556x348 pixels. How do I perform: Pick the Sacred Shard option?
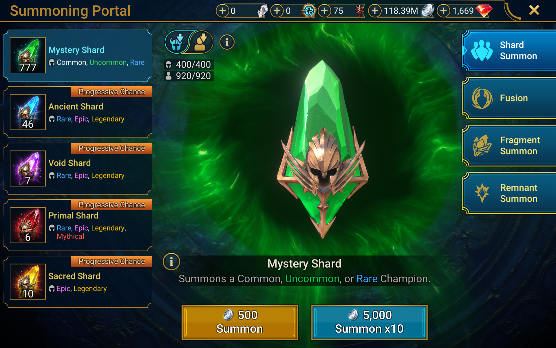78,282
